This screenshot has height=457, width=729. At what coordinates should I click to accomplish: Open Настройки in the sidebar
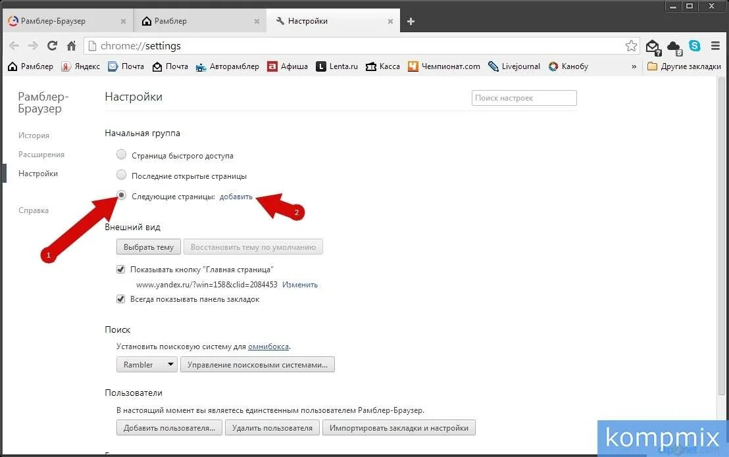tap(38, 174)
